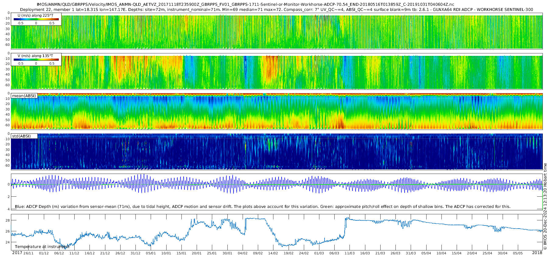
Task: Click the 2018 year label on axis
Action: [537, 253]
